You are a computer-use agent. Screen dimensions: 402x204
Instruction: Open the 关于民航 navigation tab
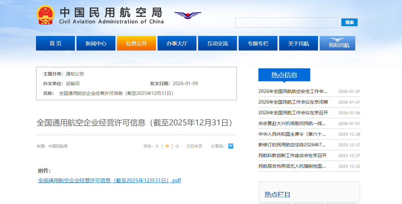pyautogui.click(x=299, y=43)
